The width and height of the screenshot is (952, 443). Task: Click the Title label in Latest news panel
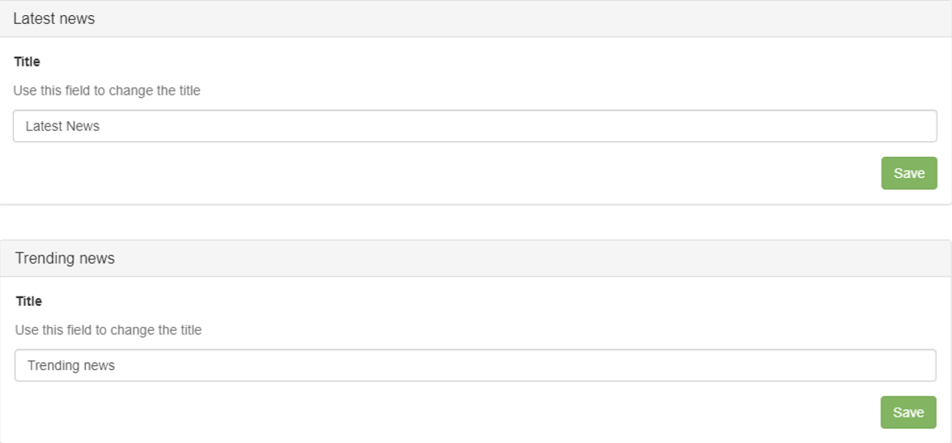27,62
